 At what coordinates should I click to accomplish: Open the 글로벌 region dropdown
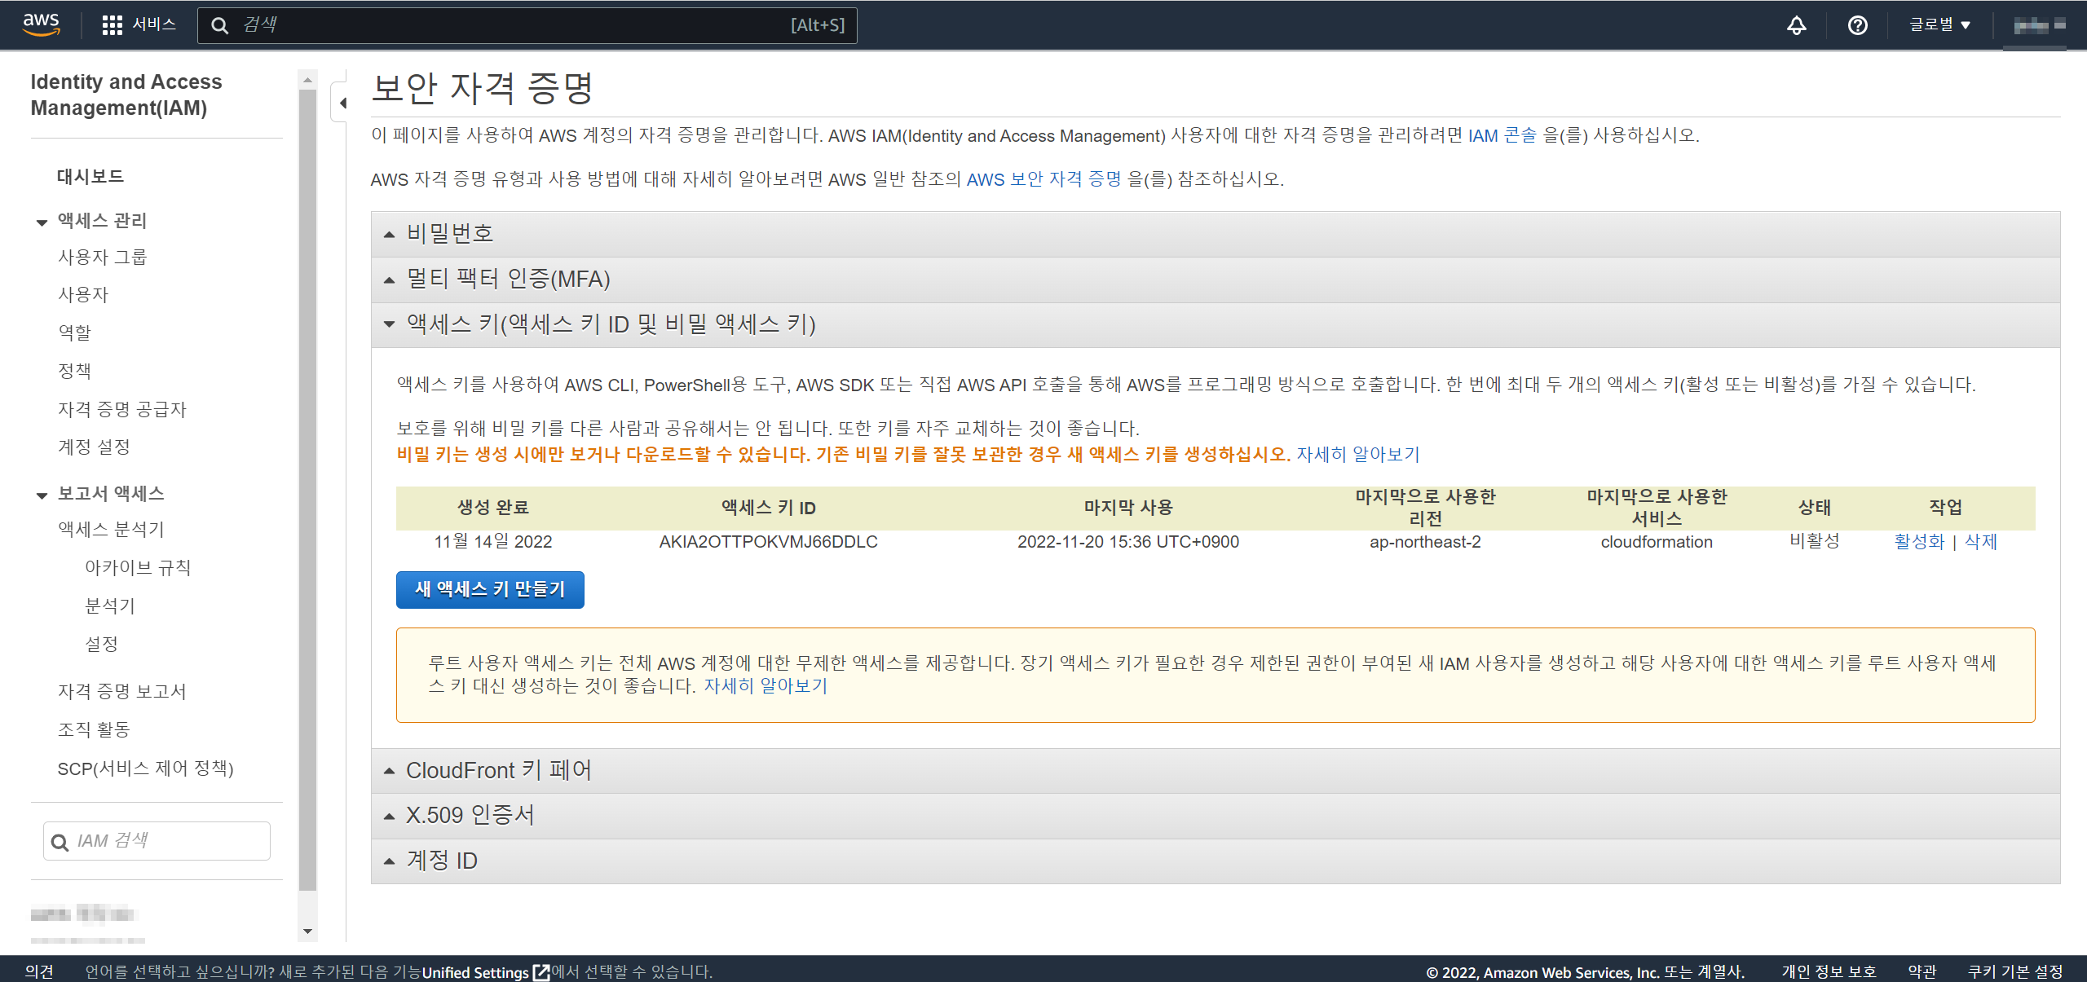(1939, 25)
